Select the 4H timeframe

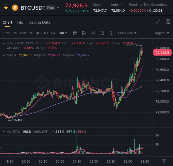tap(38, 33)
